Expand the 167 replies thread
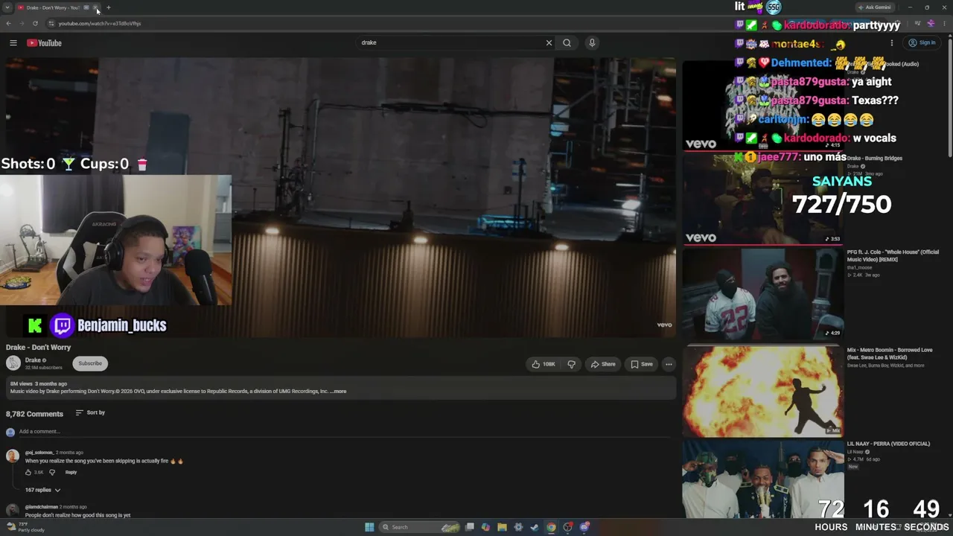Screen dimensions: 953x536 tap(42, 491)
